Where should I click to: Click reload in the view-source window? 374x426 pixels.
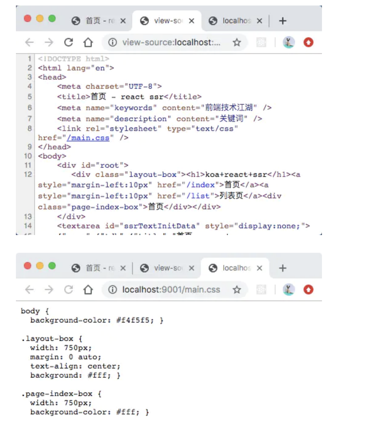pos(69,42)
